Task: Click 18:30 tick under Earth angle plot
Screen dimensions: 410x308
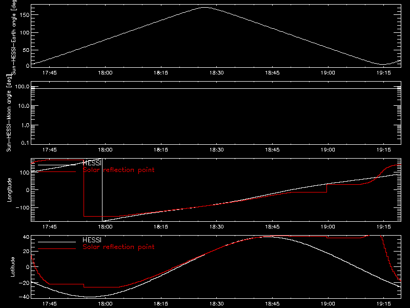Action: coord(216,73)
